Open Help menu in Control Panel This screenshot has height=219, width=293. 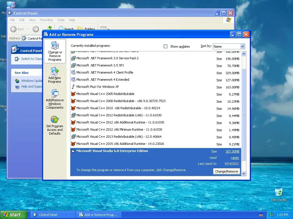72,20
